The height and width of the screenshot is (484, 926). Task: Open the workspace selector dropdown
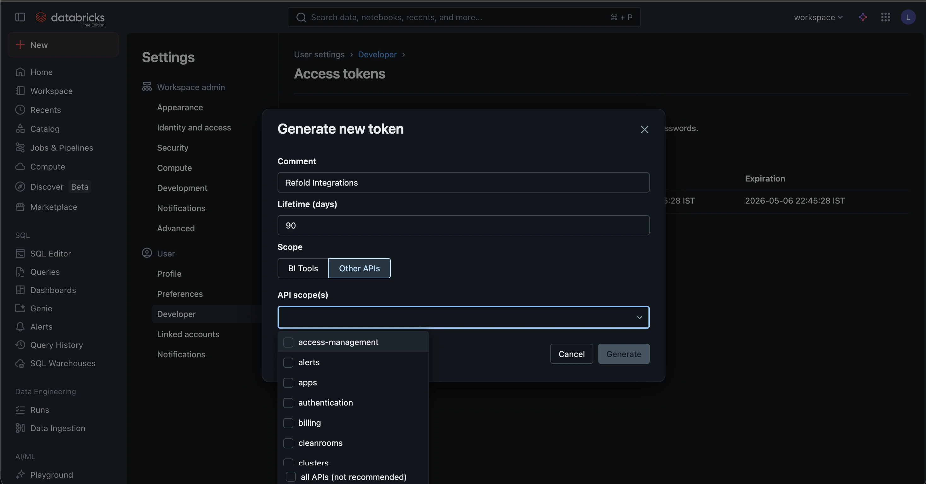pos(818,17)
